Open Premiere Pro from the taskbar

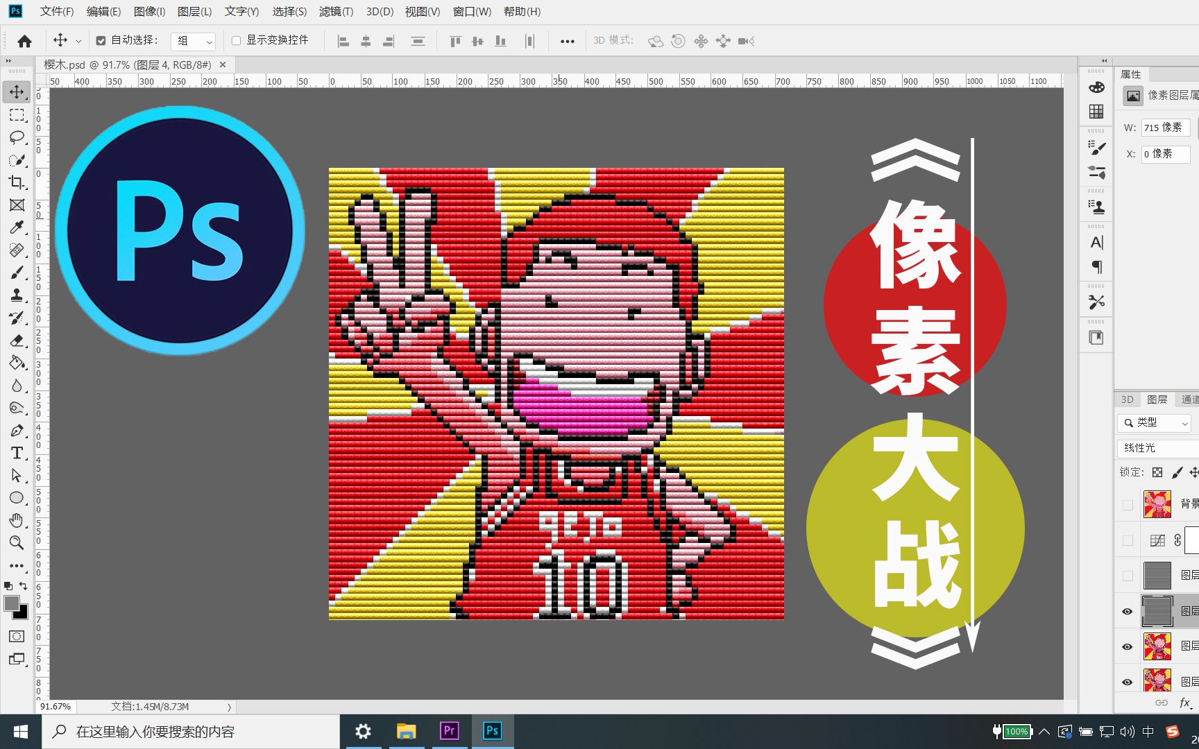click(x=450, y=731)
